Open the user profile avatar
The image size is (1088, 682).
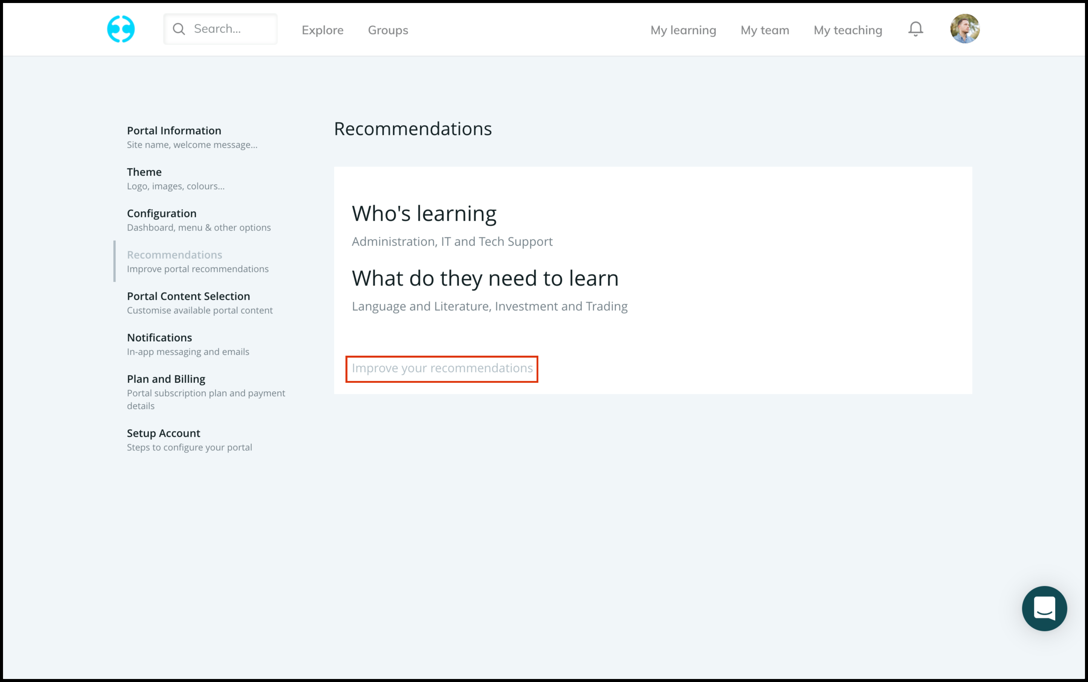(965, 29)
